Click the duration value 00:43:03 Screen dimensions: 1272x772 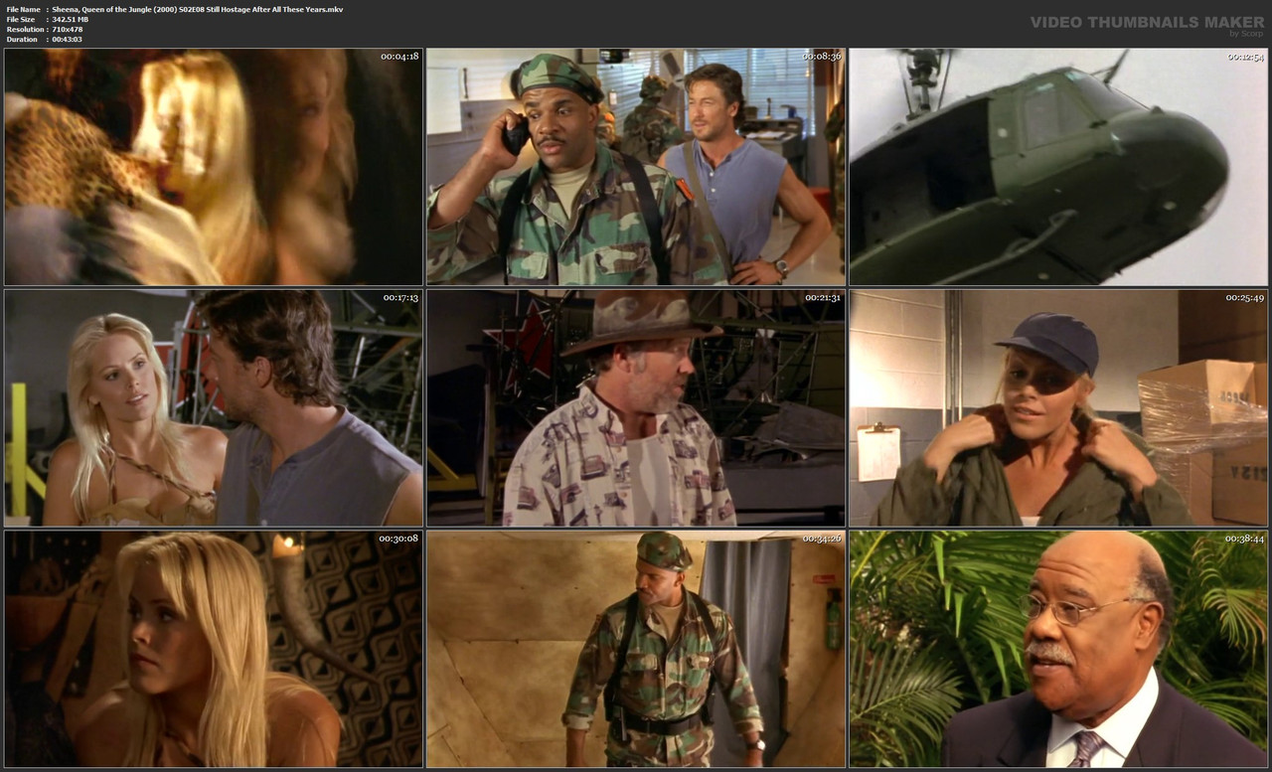click(x=67, y=39)
